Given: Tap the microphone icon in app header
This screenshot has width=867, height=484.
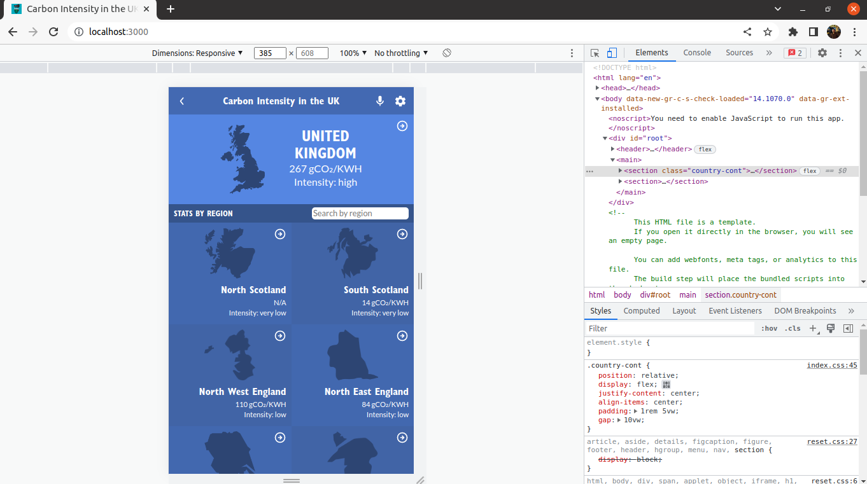Looking at the screenshot, I should click(x=380, y=100).
